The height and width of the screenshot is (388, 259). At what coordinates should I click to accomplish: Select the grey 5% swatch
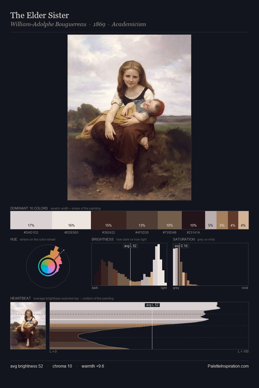211,220
